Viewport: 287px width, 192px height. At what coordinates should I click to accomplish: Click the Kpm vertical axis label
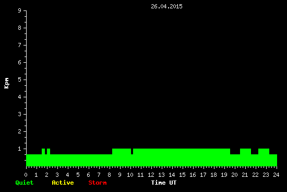[x=6, y=83]
